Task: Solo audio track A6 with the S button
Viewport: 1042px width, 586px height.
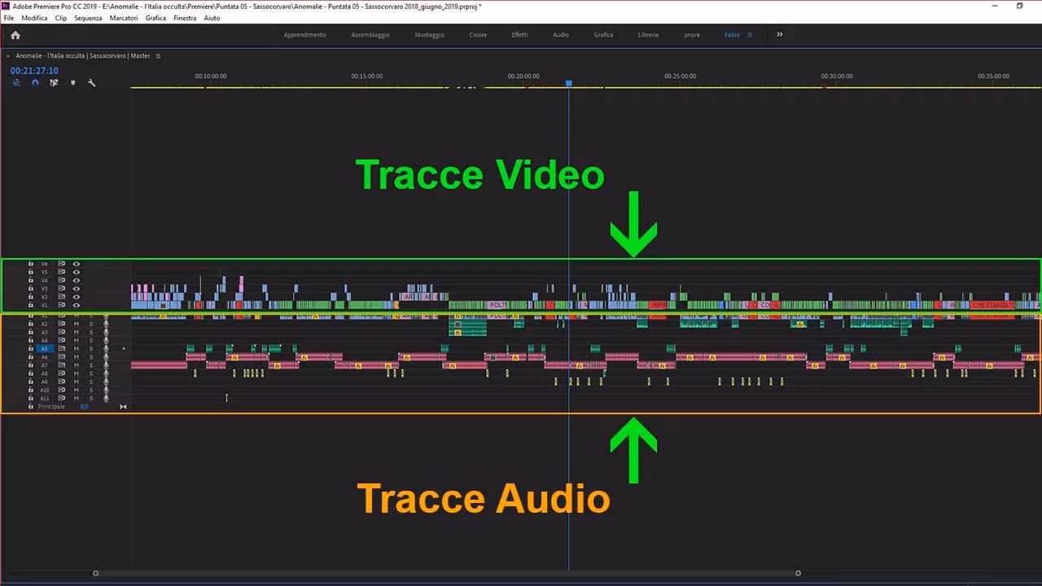Action: coord(91,356)
